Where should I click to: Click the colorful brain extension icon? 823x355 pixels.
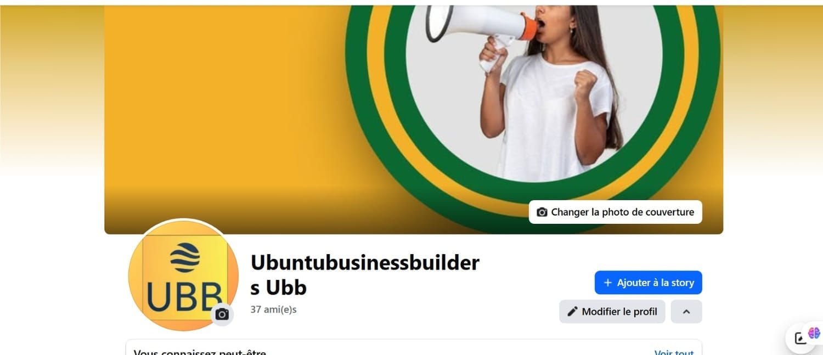click(814, 333)
